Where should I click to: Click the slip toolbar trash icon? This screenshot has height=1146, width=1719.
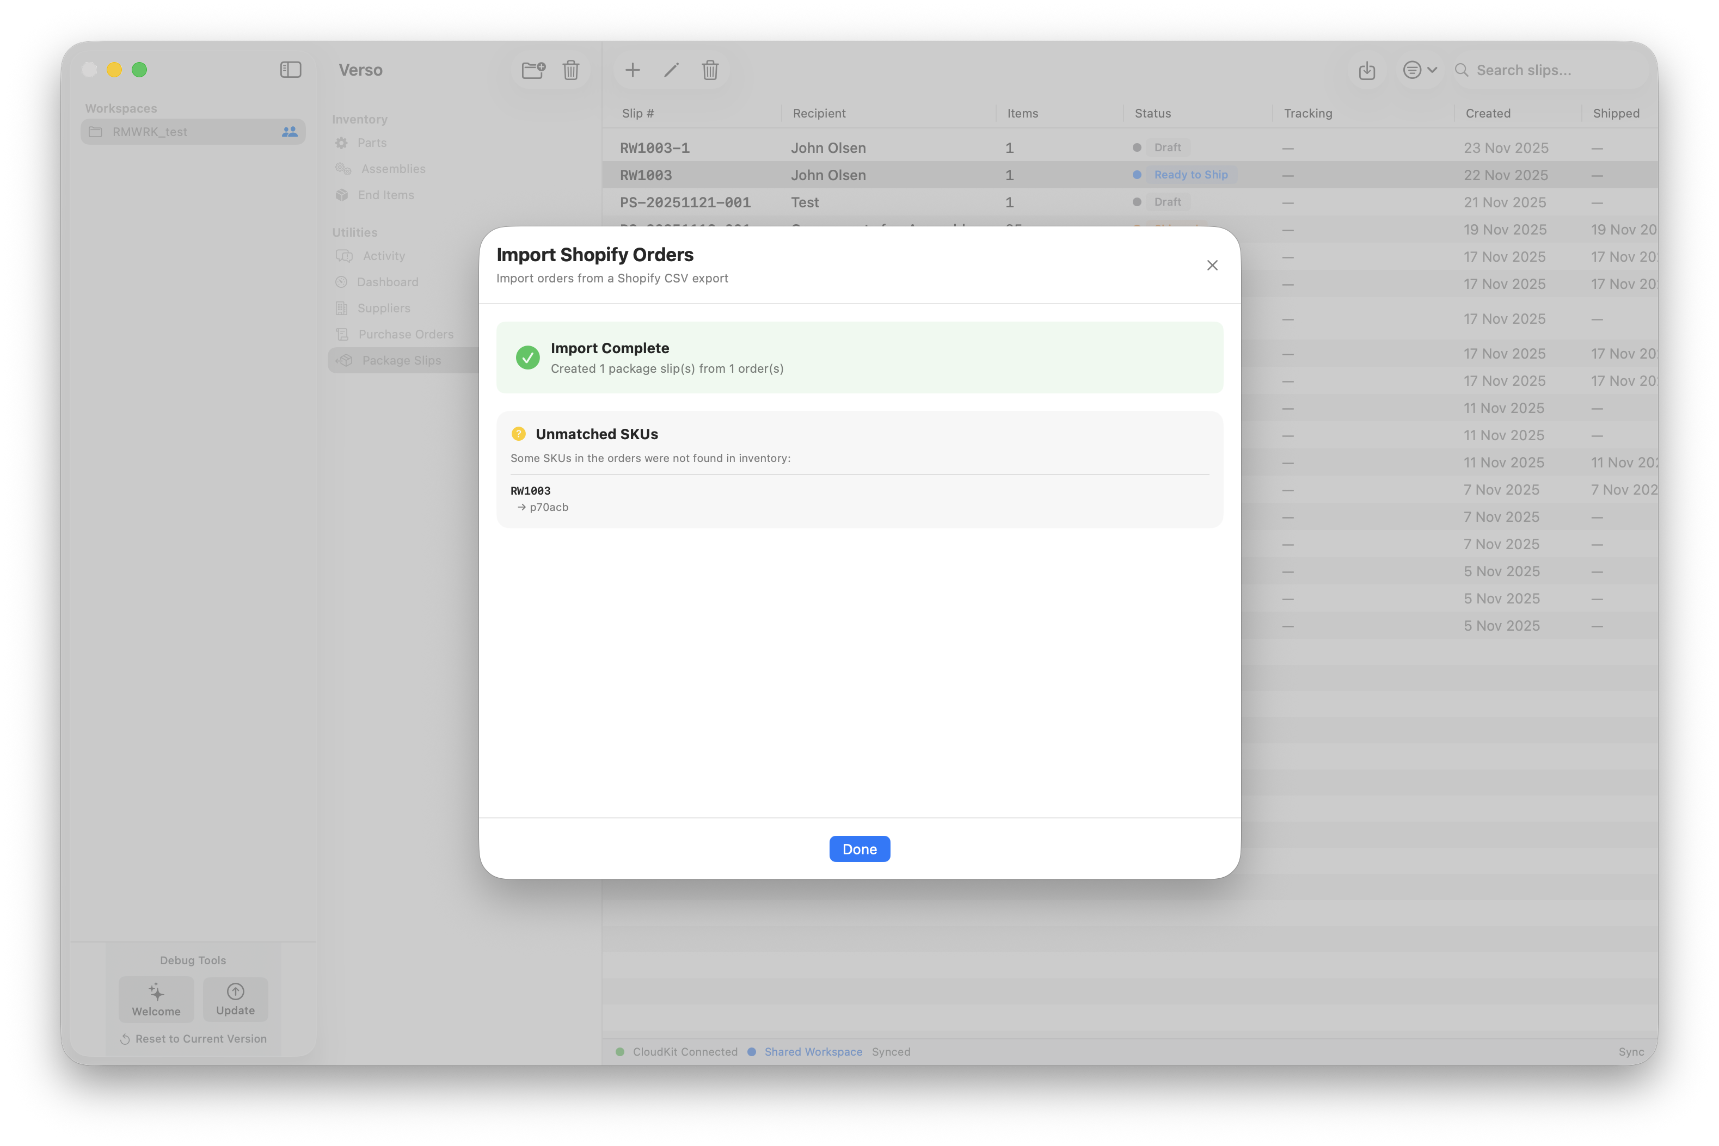coord(710,70)
